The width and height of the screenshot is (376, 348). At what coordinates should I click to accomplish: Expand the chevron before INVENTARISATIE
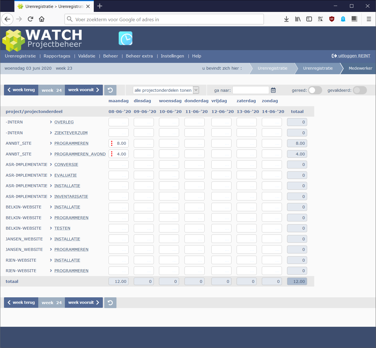click(x=51, y=197)
